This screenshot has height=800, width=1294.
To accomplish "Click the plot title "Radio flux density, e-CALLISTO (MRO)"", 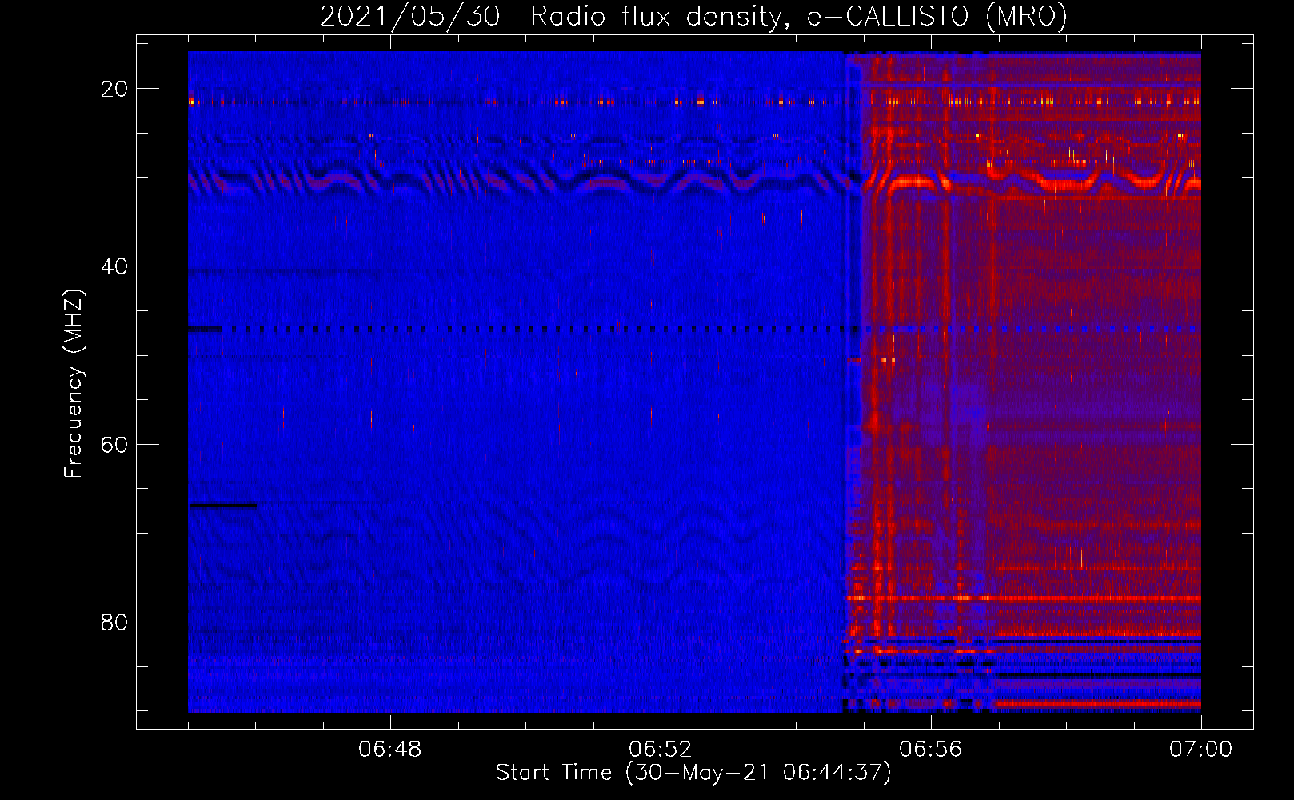I will (798, 17).
